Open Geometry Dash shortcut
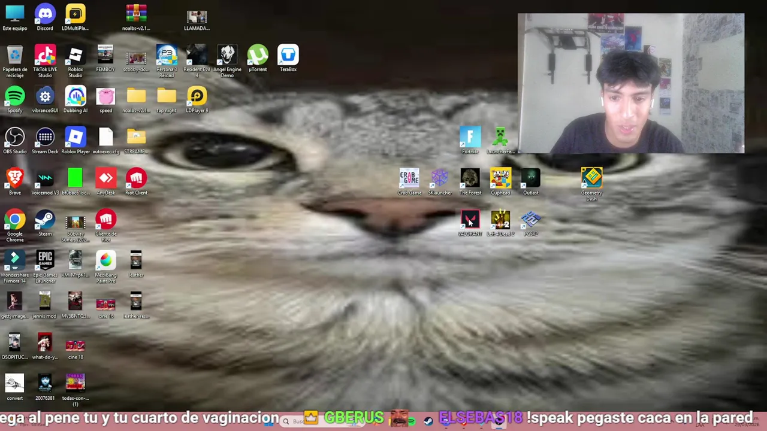The image size is (767, 431). click(591, 184)
